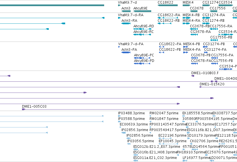Open the CG17556-RB transcript

tap(214, 40)
